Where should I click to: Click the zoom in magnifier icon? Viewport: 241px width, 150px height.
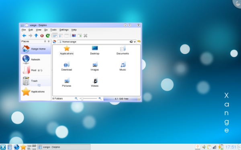(100, 98)
